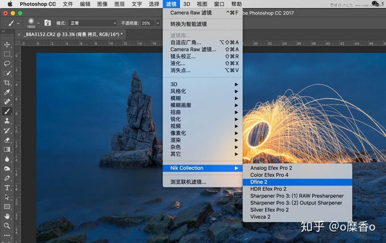Open the 3D menu in menu bar
This screenshot has width=386, height=243.
tap(187, 4)
